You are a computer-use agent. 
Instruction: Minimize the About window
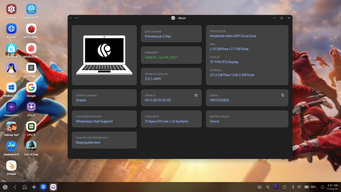(274, 18)
